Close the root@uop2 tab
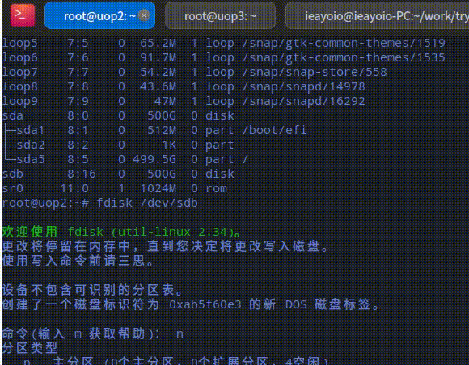The height and width of the screenshot is (365, 469). coord(144,15)
